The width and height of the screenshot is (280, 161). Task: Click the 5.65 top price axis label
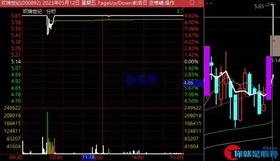[16, 16]
